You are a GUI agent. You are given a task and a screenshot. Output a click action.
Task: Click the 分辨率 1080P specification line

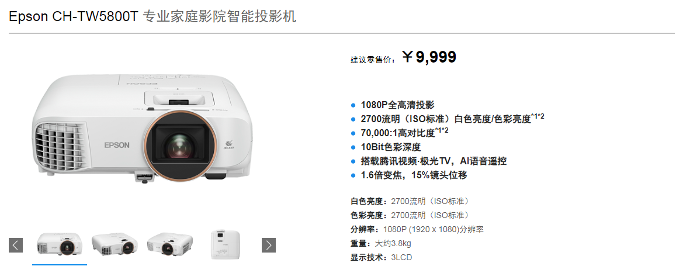point(417,229)
